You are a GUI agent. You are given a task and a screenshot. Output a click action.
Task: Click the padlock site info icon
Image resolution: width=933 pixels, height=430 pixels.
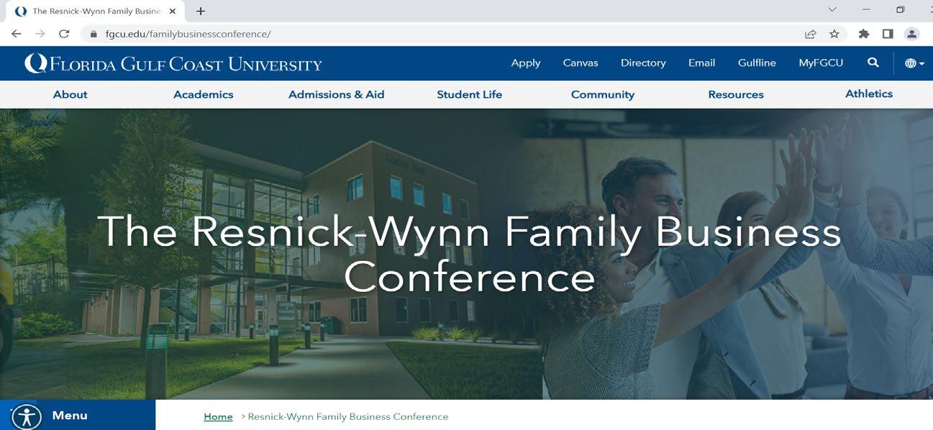point(93,34)
